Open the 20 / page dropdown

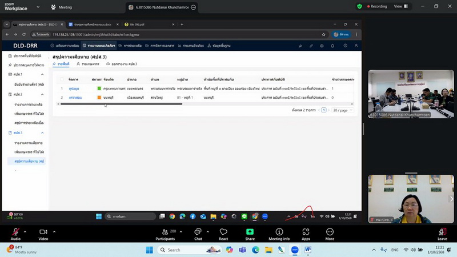coord(340,110)
